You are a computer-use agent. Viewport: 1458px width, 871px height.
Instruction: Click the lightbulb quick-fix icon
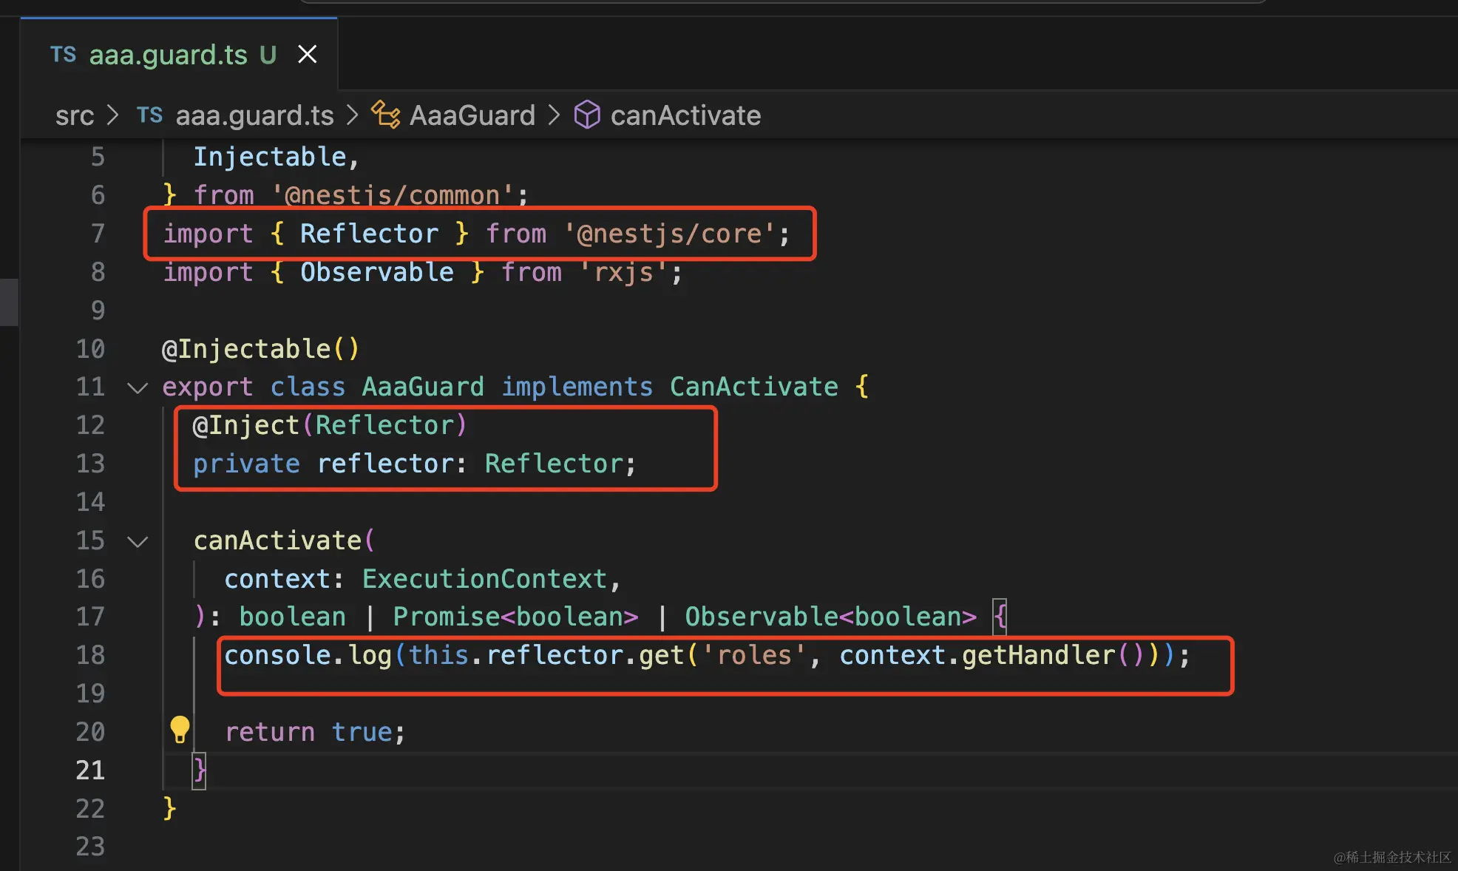click(x=180, y=730)
